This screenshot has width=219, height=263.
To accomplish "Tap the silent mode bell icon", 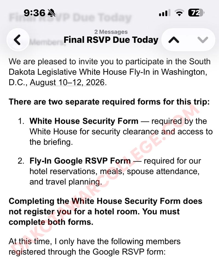I will (x=51, y=13).
